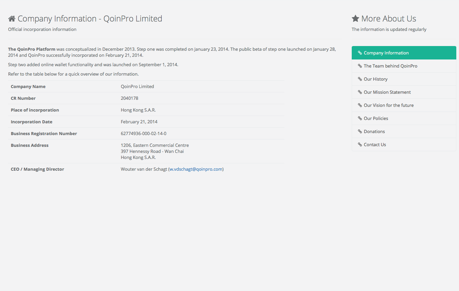Viewport: 459px width, 291px height.
Task: Email w.vdschagt@qoinpro.com link
Action: 196,169
